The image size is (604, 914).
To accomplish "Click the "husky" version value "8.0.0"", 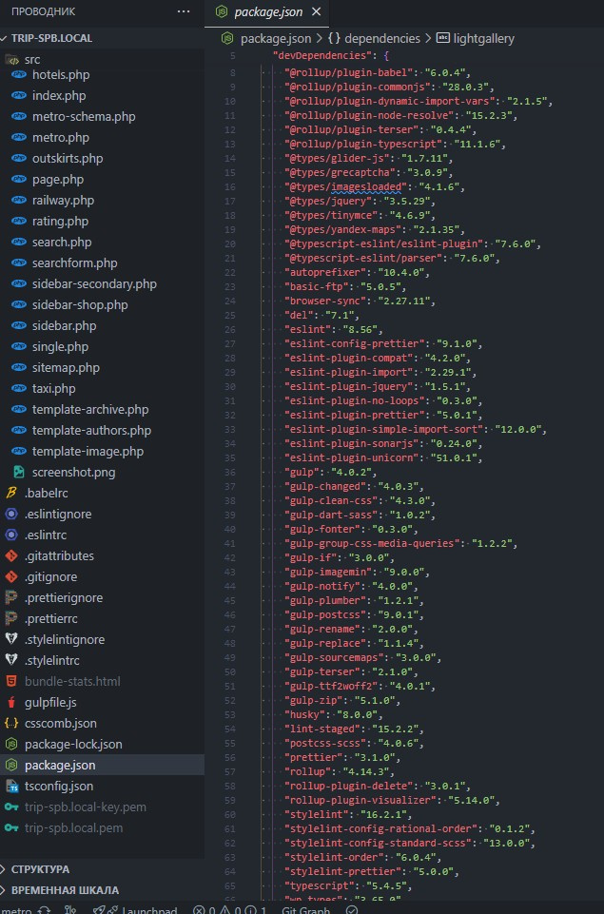I will click(x=357, y=714).
